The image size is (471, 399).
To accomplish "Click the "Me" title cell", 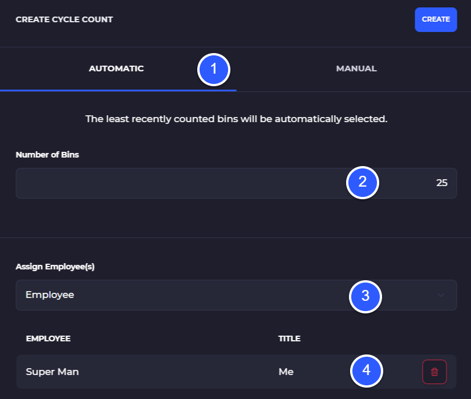I will coord(286,372).
